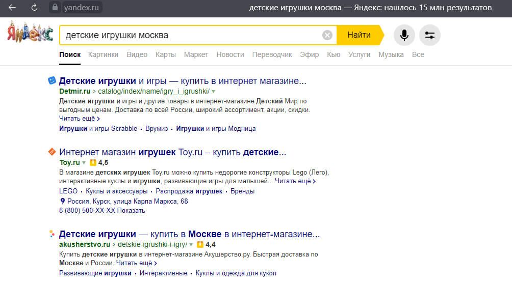This screenshot has width=512, height=284.
Task: Open Игрушки и игры Scrabble sitelink
Action: 98,128
